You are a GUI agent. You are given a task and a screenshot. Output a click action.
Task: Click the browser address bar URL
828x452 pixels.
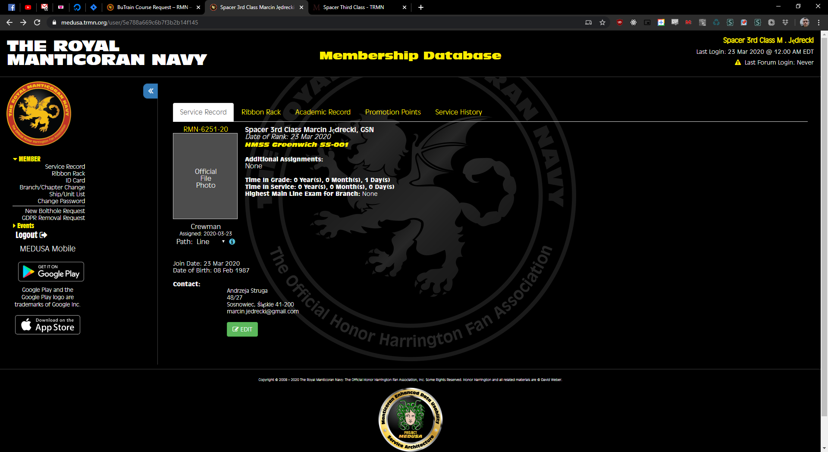click(x=129, y=22)
